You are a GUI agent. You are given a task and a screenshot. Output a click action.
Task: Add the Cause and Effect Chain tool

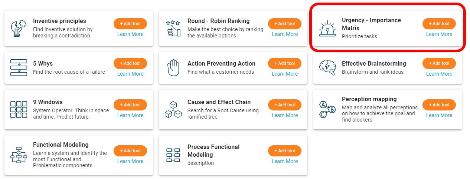tap(285, 105)
